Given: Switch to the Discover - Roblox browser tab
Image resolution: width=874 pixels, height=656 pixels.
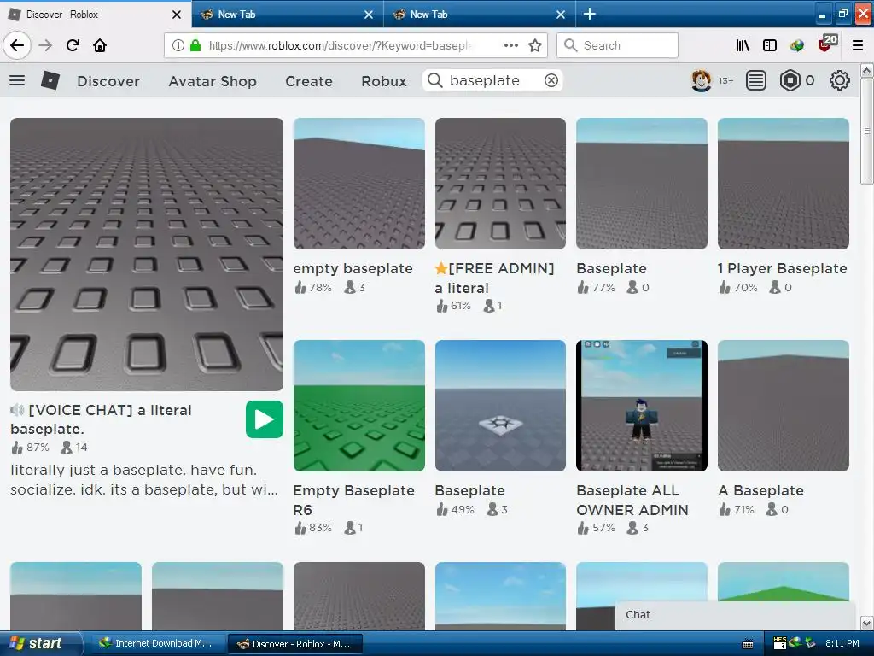Looking at the screenshot, I should click(x=96, y=15).
